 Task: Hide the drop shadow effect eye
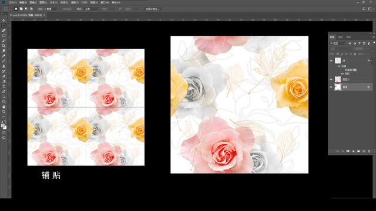[x=343, y=74]
